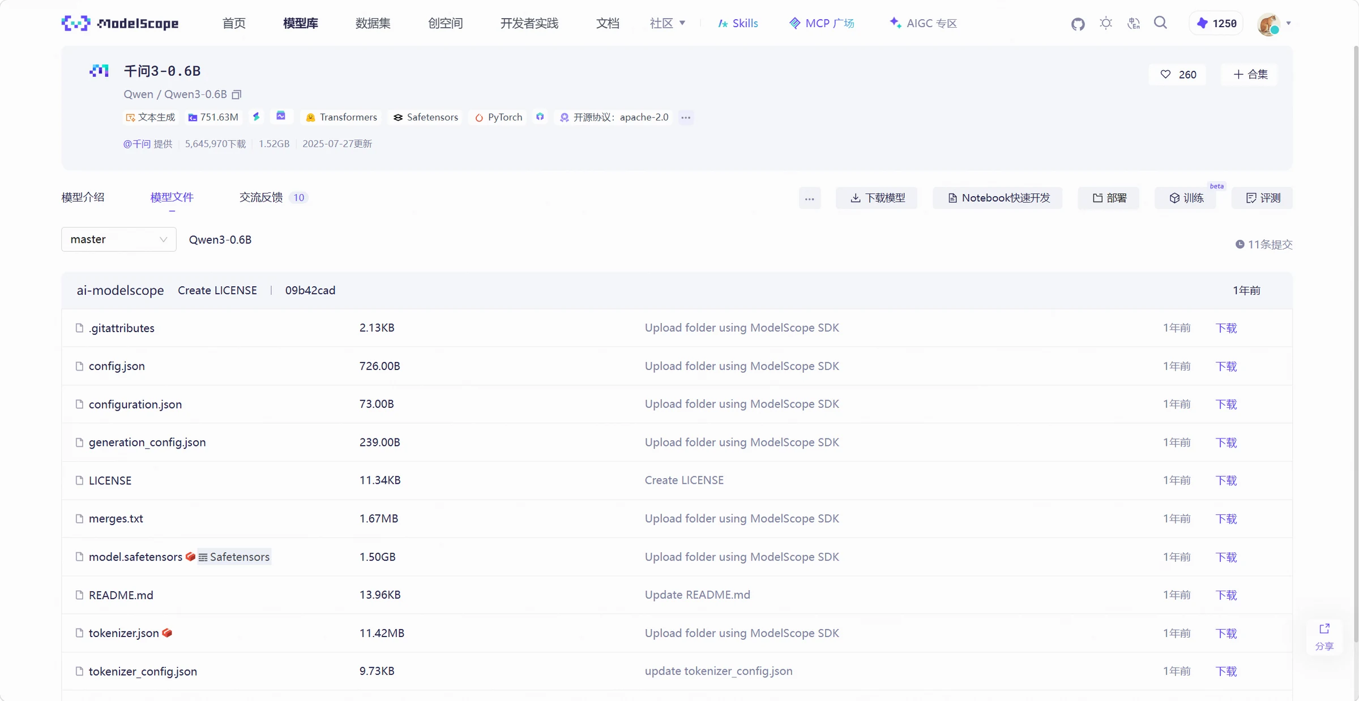Copy the Qwen/Qwen3-0.6B model ID

point(237,94)
